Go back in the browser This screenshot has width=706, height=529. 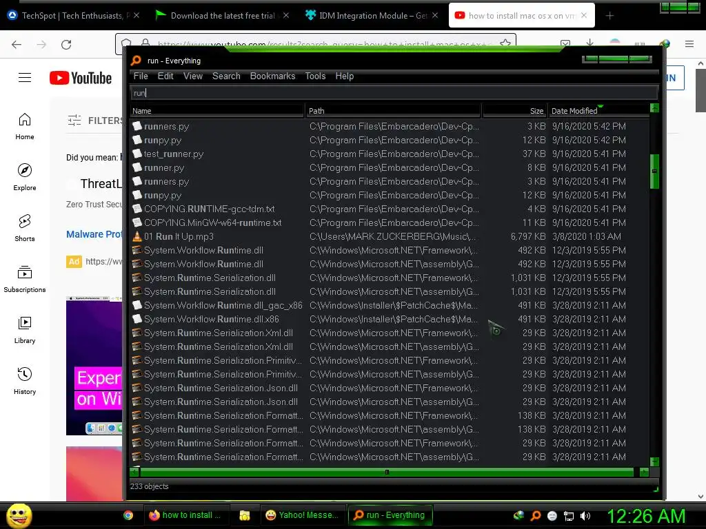point(17,44)
